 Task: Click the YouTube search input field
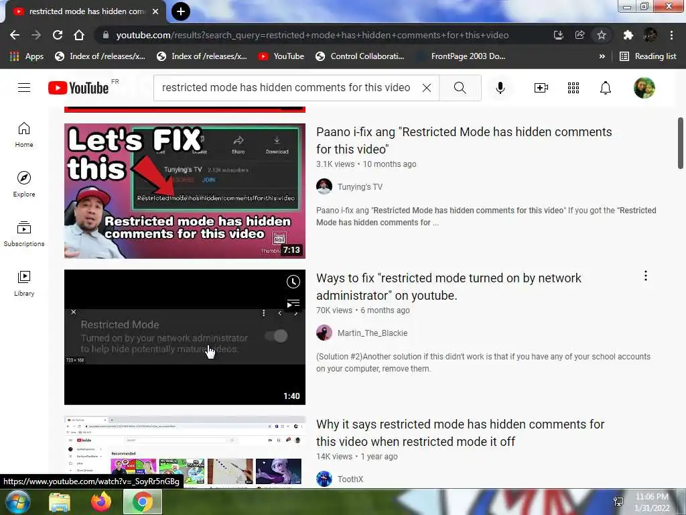click(286, 88)
